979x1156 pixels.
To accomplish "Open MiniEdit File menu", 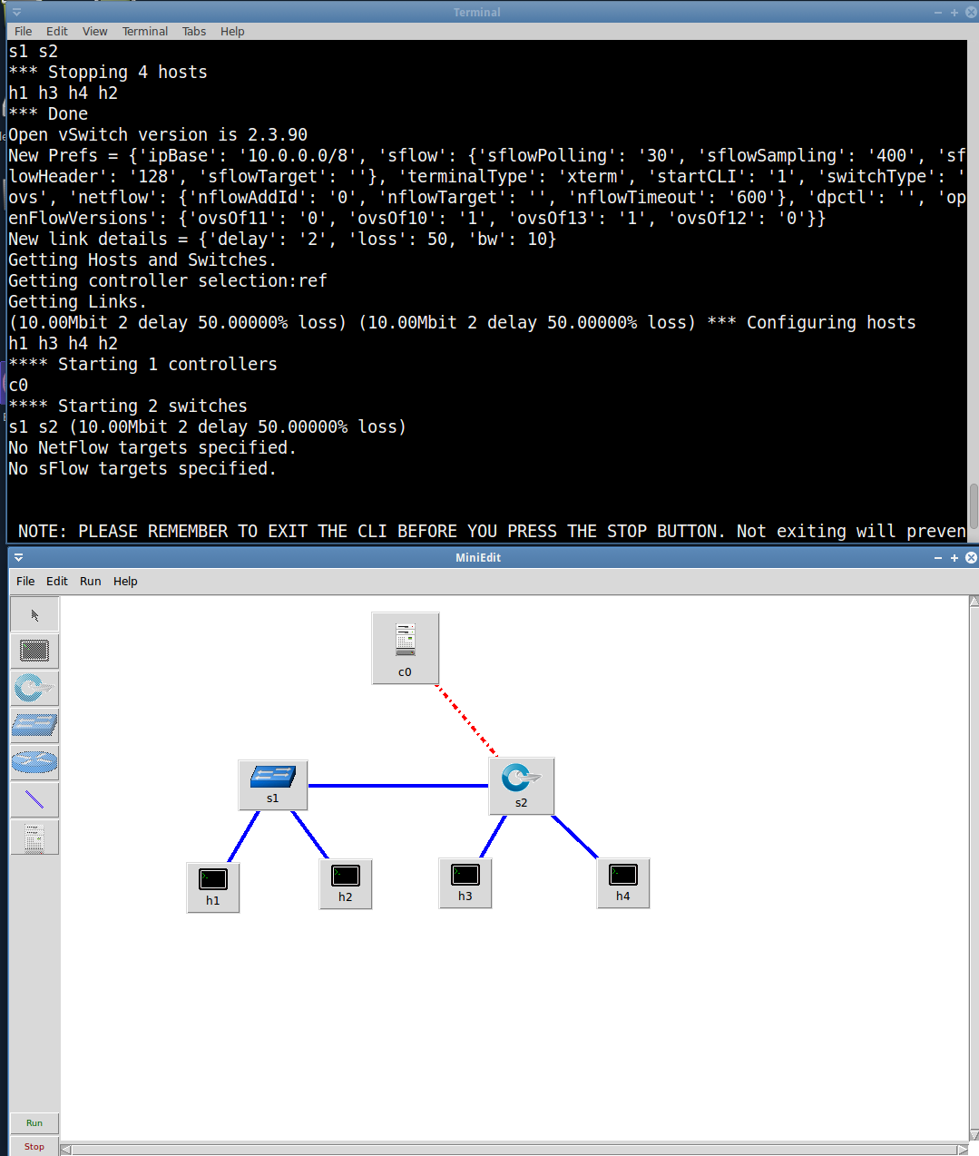I will [x=25, y=581].
